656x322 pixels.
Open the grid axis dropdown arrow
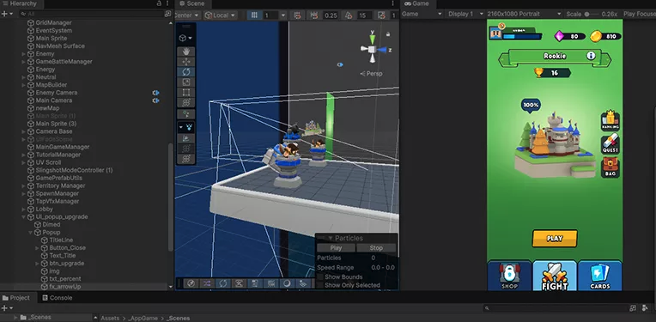coord(282,15)
